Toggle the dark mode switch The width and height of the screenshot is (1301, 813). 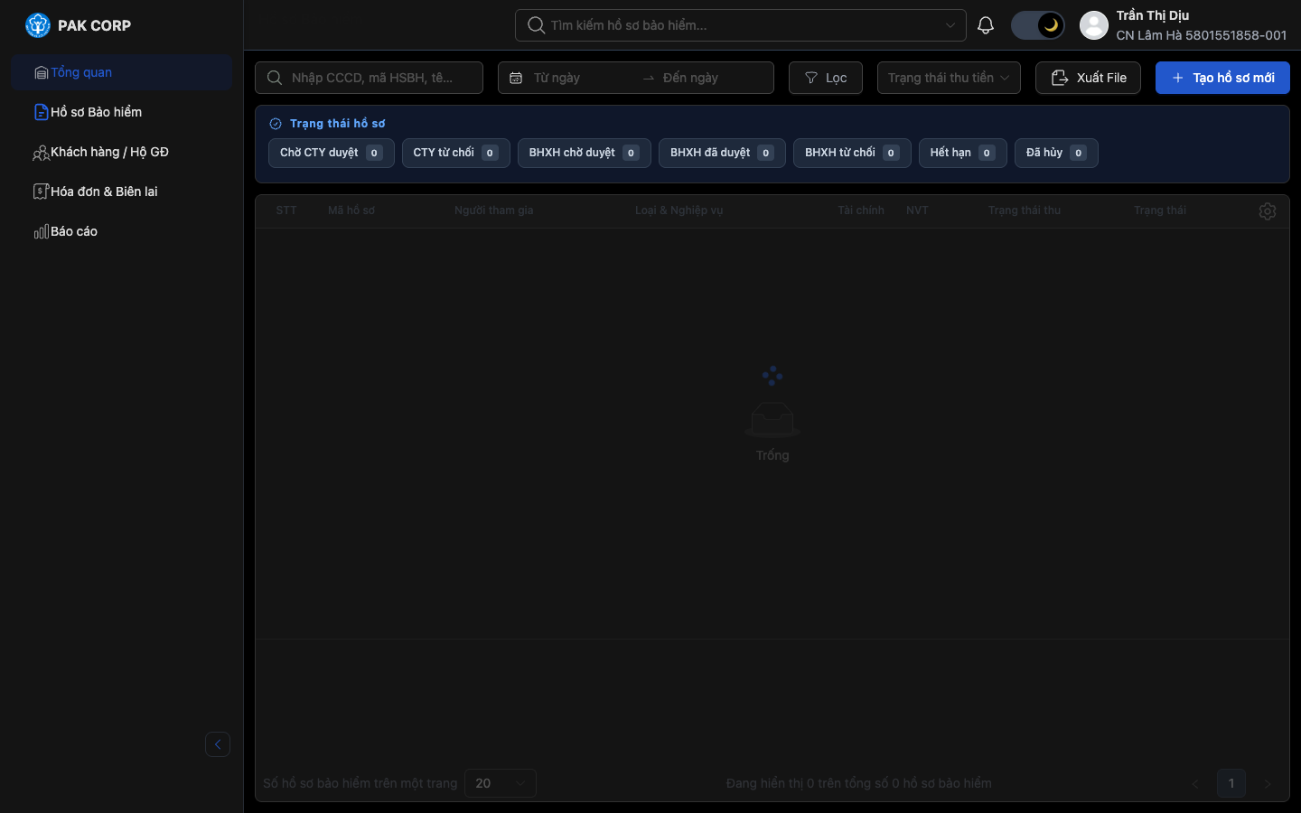click(x=1037, y=25)
